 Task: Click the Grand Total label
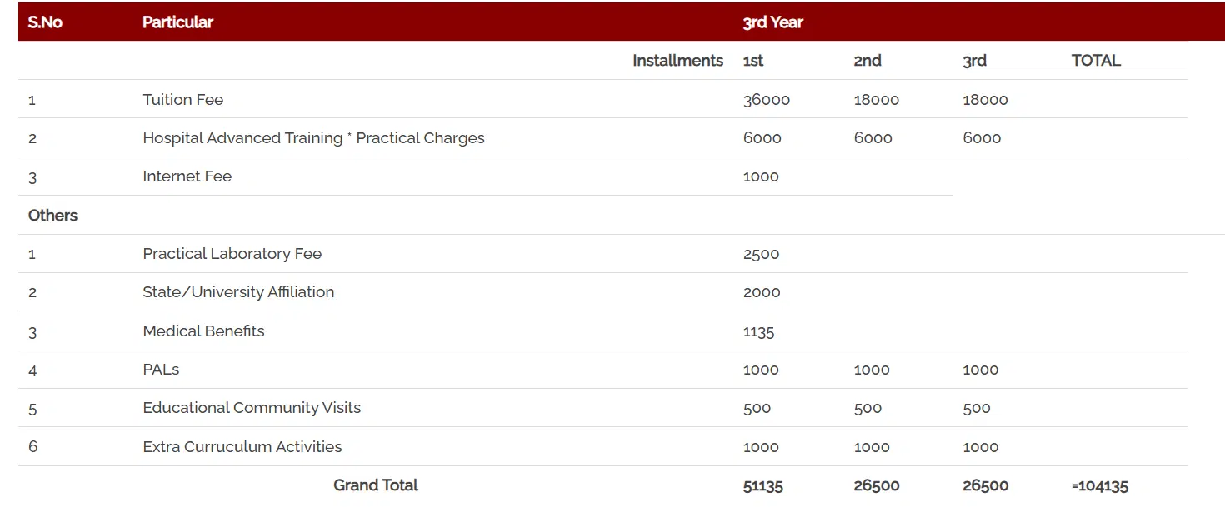click(x=376, y=485)
